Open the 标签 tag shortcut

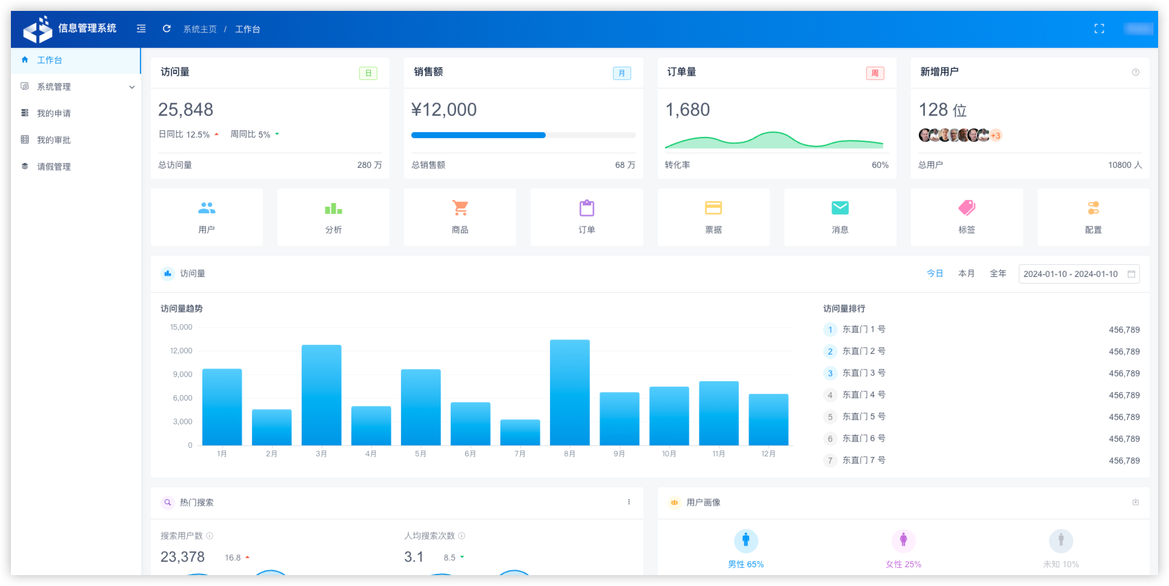[966, 217]
